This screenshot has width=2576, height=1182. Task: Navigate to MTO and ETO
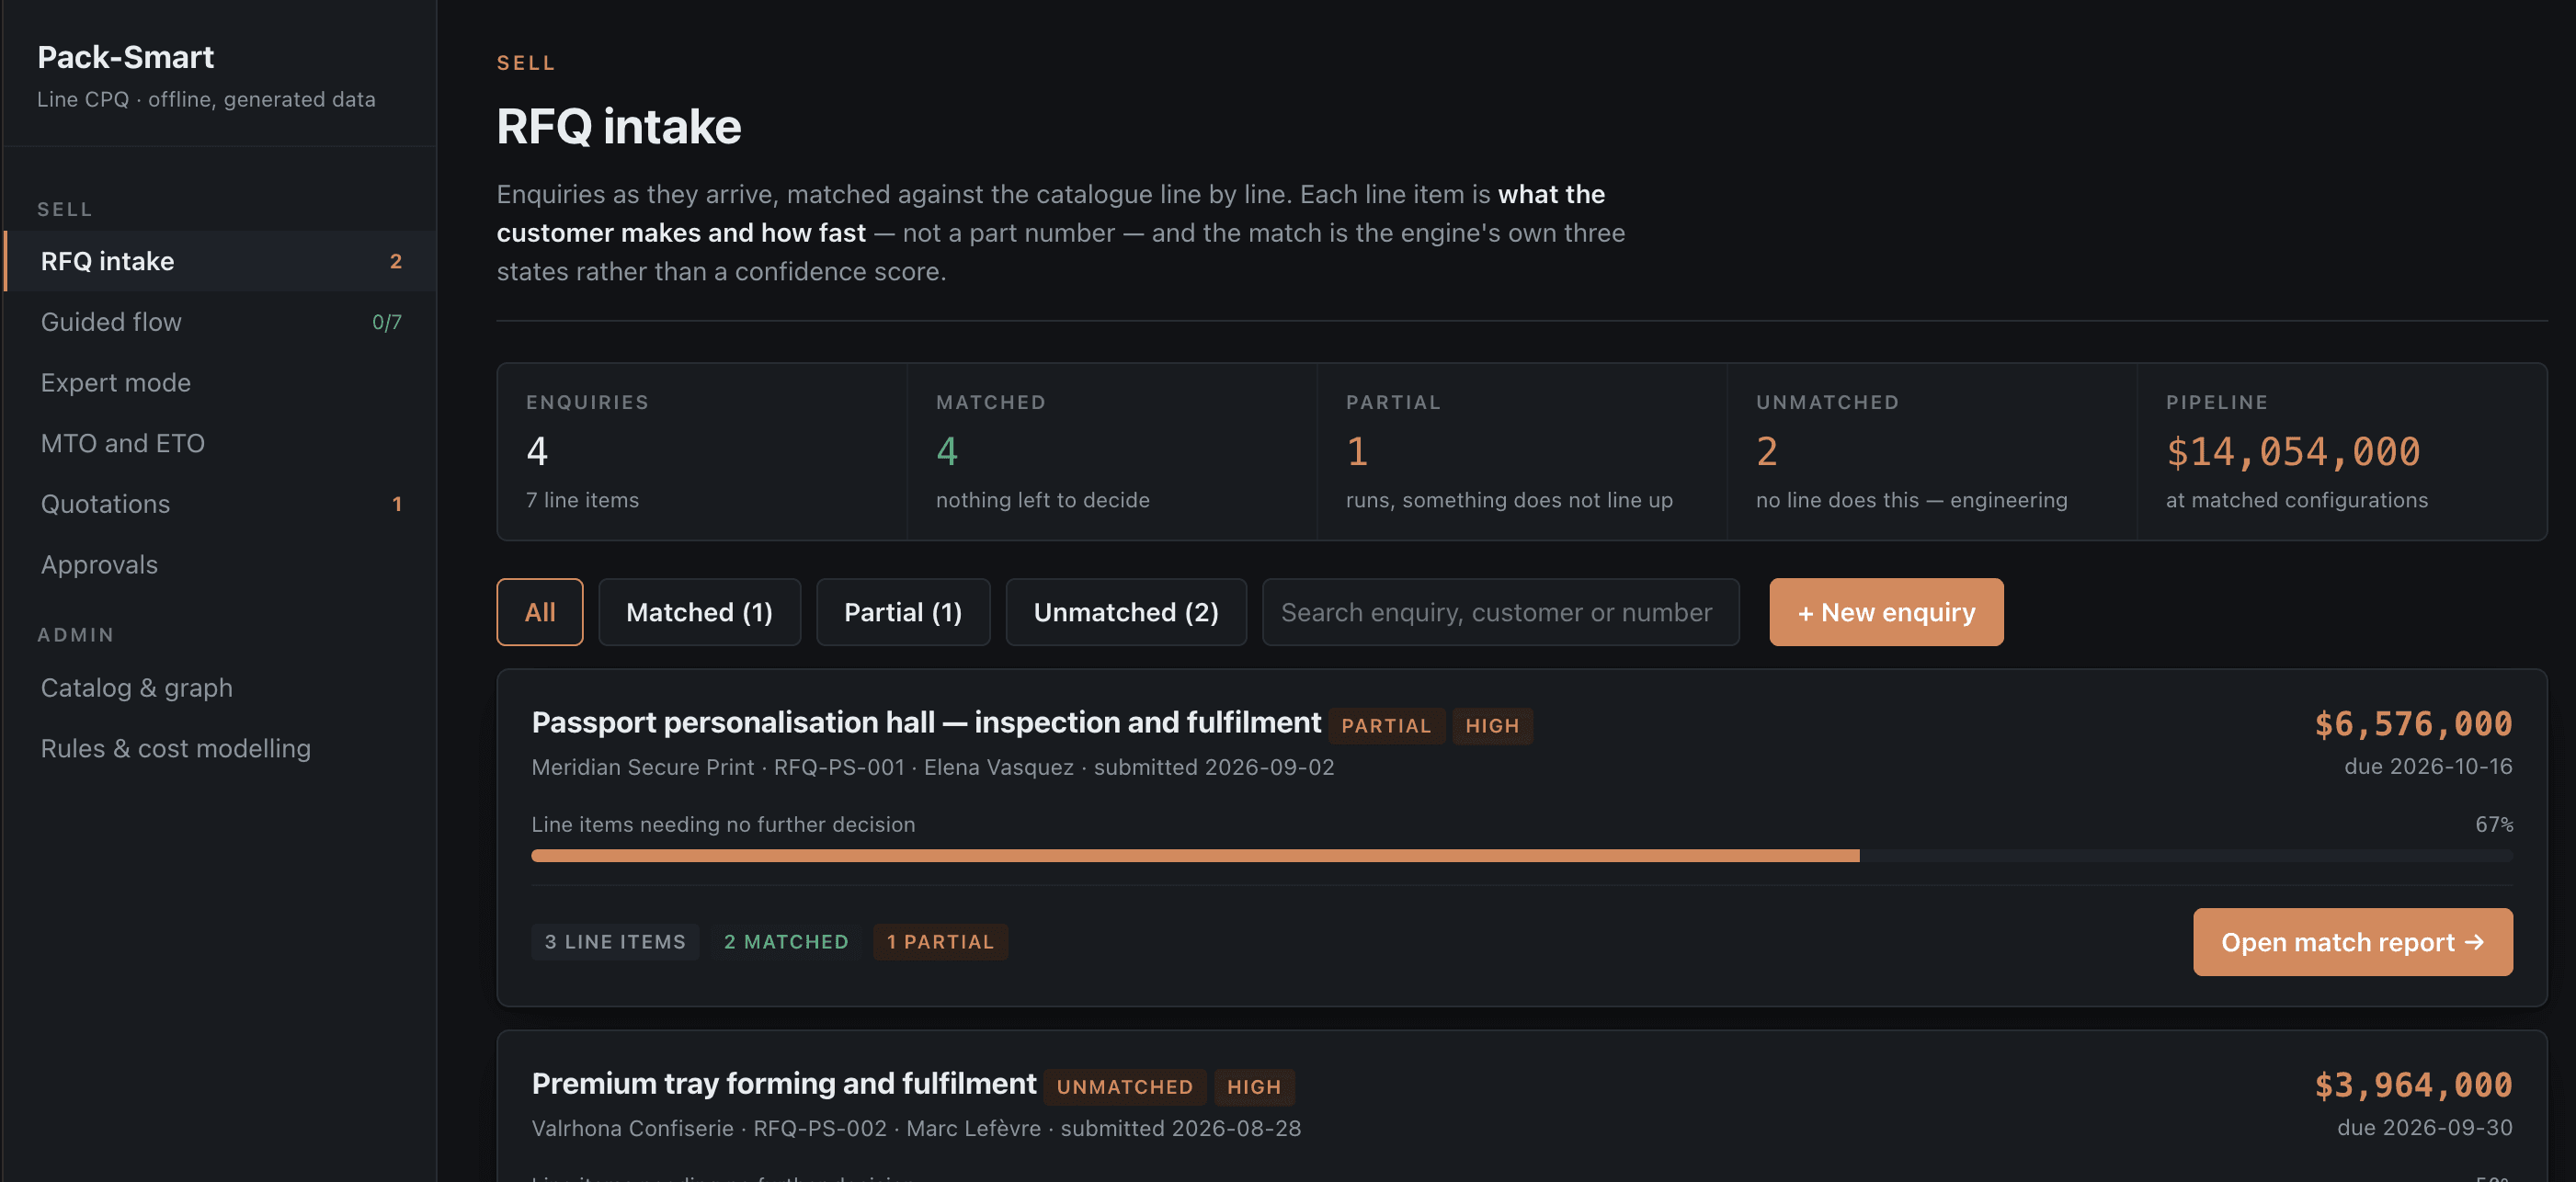click(x=220, y=443)
